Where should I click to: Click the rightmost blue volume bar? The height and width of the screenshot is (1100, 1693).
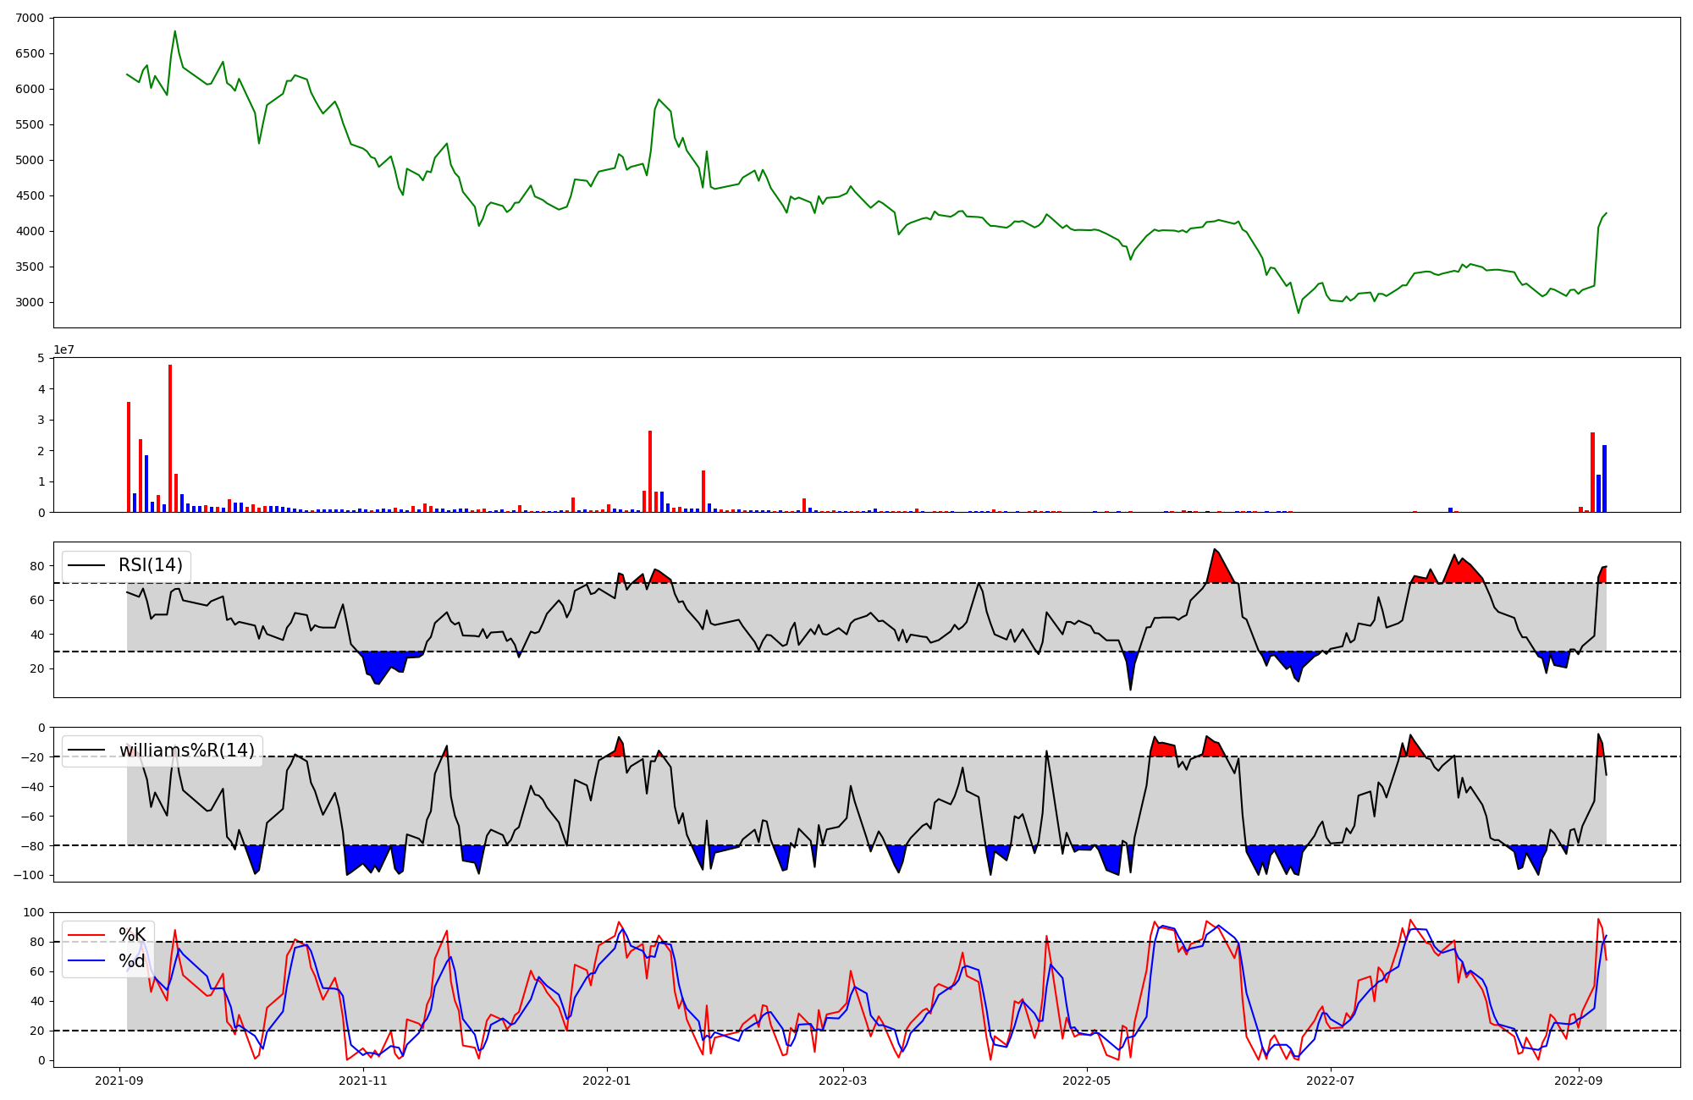[1604, 479]
